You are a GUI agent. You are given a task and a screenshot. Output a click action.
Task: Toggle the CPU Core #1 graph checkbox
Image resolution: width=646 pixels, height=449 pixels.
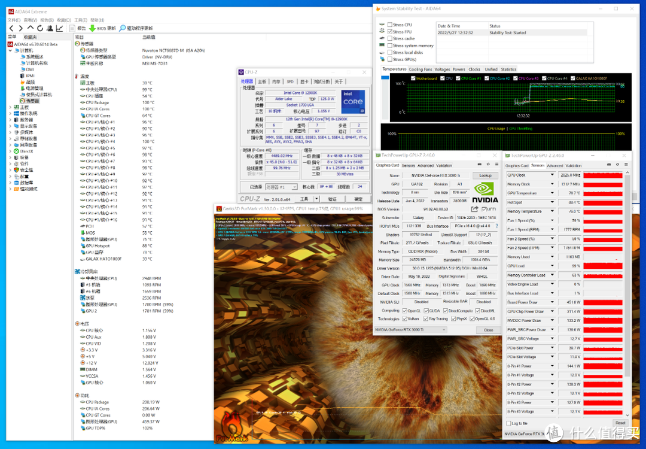(458, 78)
